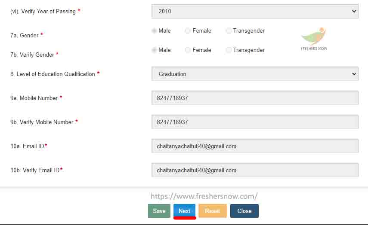Click the blue Next button

[x=185, y=211]
